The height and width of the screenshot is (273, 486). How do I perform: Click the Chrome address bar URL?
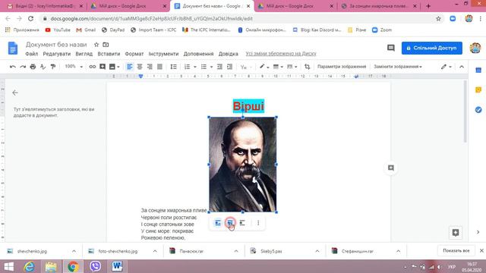(x=152, y=18)
